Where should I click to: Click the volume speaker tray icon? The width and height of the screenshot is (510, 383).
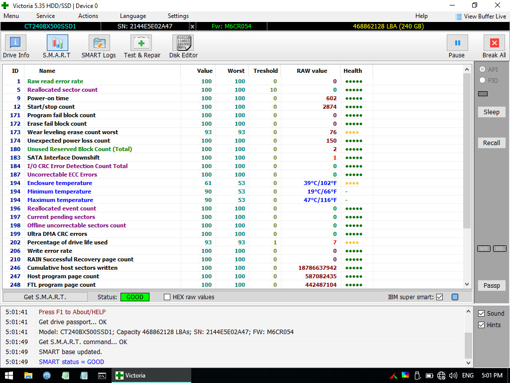453,376
